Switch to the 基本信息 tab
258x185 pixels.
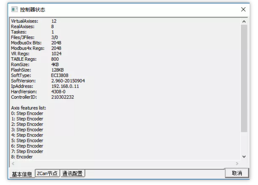click(x=22, y=174)
